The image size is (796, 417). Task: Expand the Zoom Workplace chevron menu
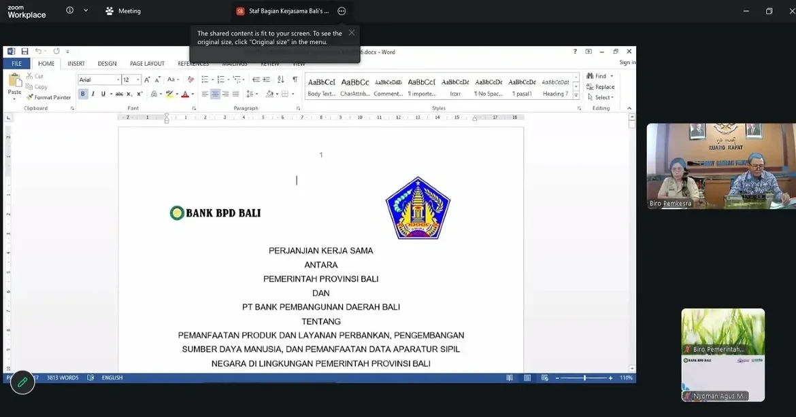coord(86,11)
